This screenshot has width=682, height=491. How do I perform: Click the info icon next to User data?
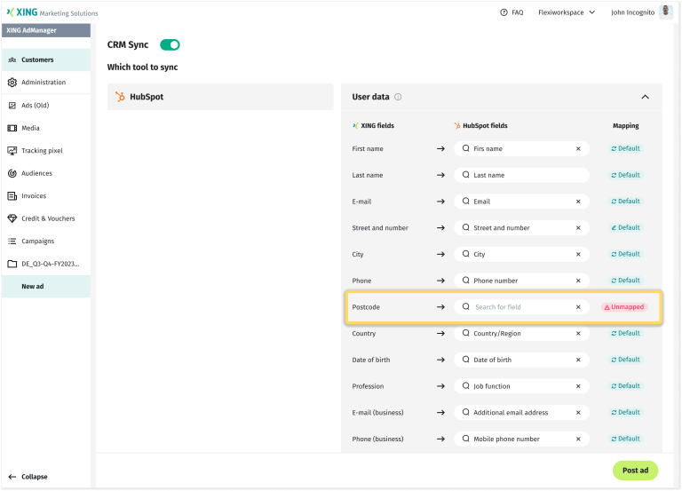398,97
